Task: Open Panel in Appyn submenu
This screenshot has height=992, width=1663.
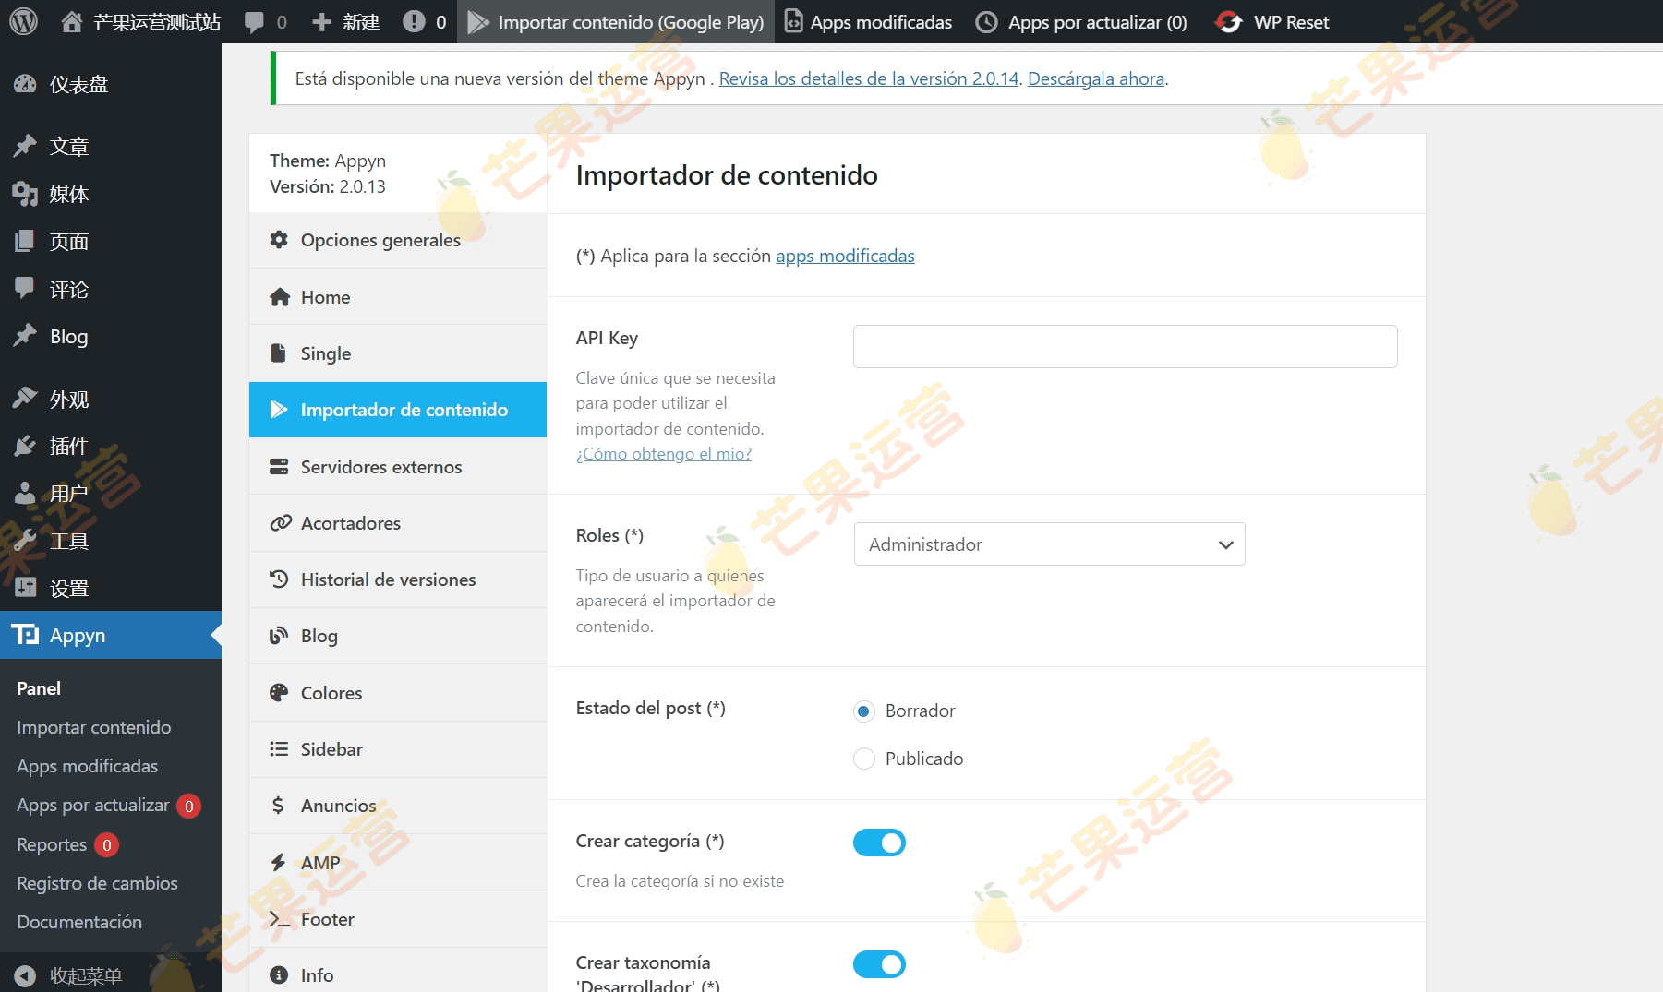Action: [39, 688]
